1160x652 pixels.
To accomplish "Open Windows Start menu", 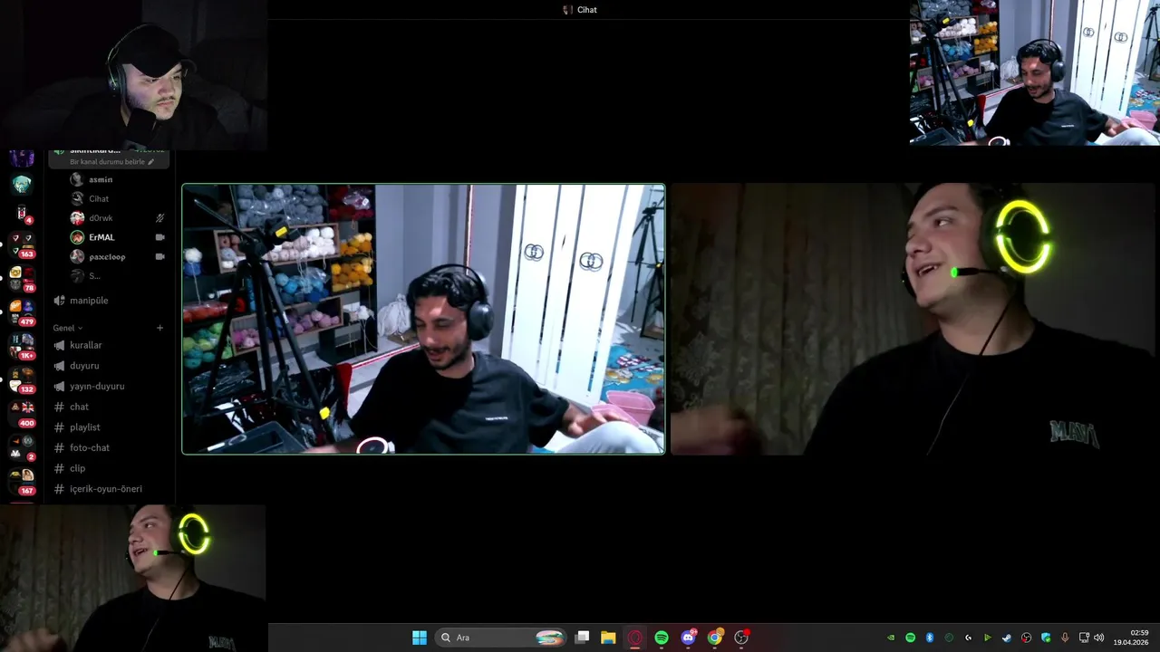I will point(419,638).
